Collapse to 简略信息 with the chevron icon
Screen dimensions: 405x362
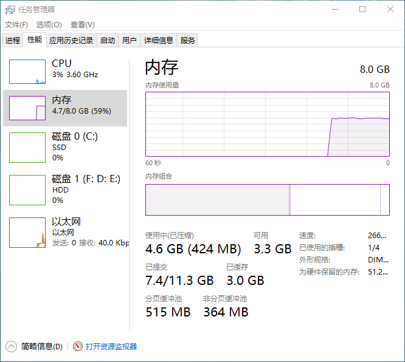point(11,346)
